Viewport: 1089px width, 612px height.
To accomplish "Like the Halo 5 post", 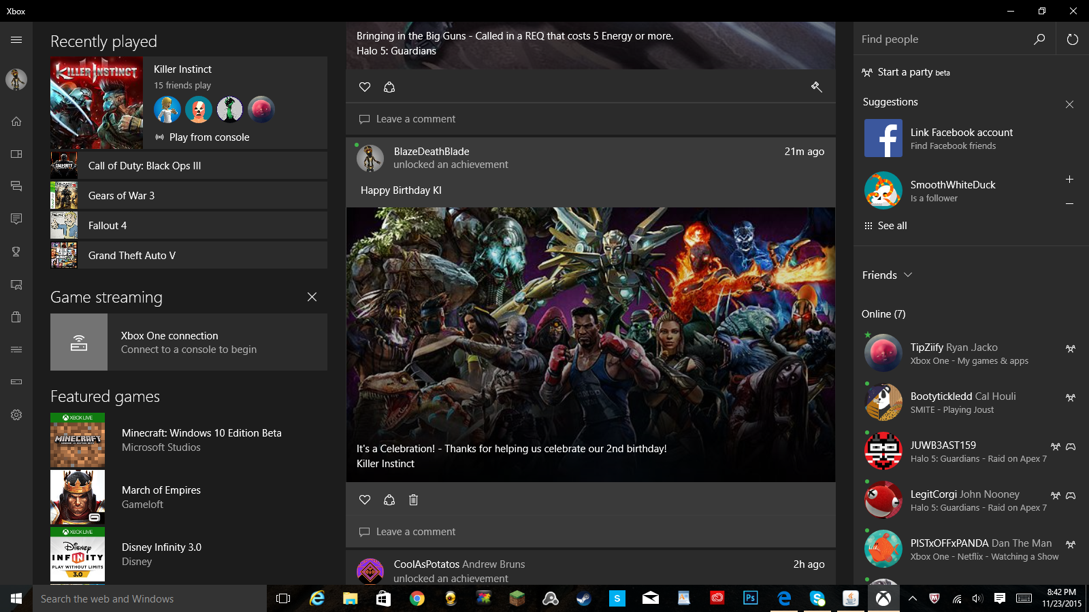I will tap(365, 87).
